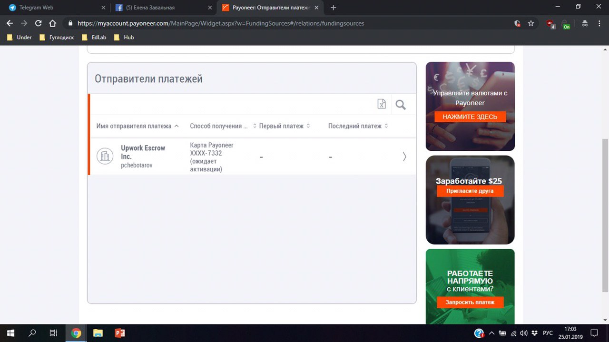The height and width of the screenshot is (342, 609).
Task: Open the Windows Start menu
Action: (x=10, y=333)
